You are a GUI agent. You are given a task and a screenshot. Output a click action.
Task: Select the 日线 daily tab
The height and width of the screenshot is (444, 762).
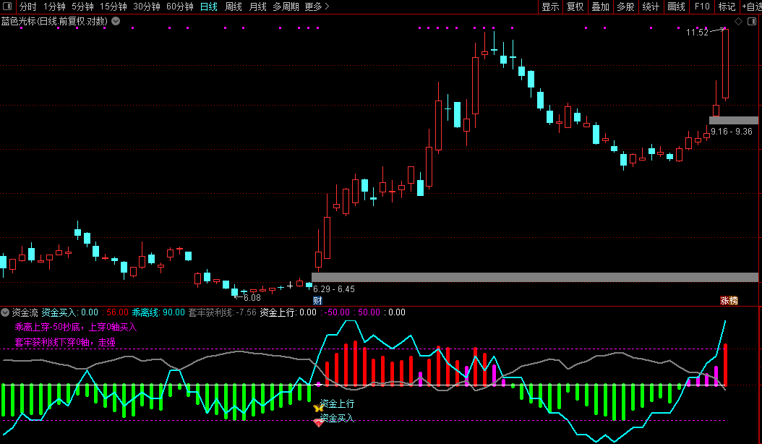(209, 7)
